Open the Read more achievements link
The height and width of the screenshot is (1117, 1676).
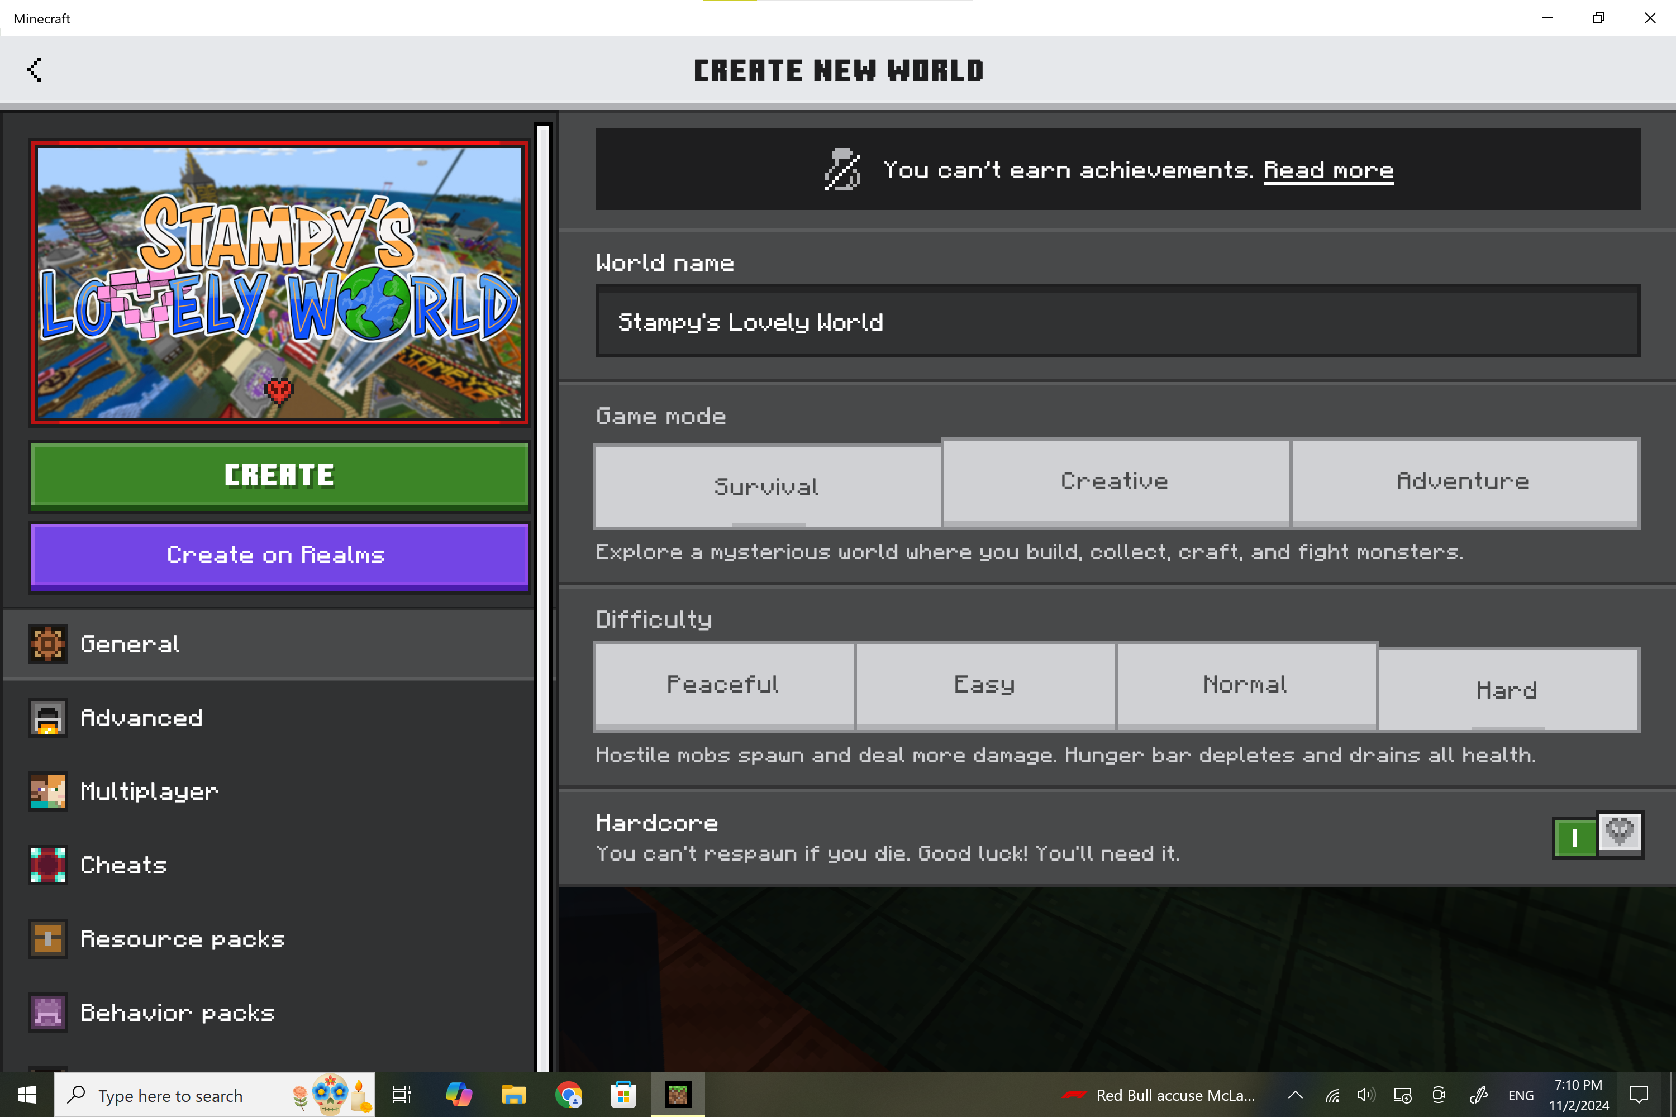tap(1329, 170)
